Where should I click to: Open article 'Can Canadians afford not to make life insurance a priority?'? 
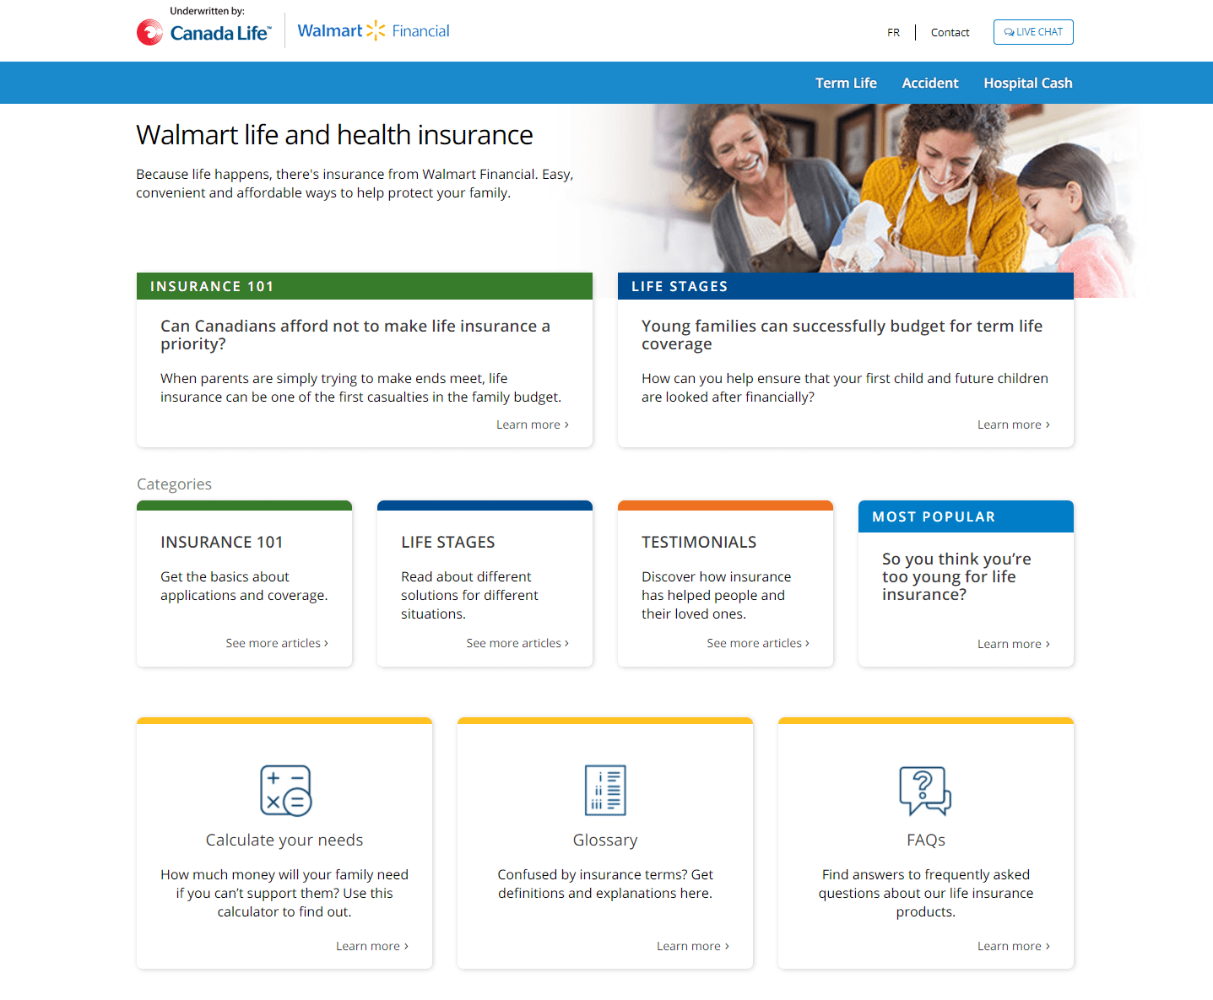(355, 335)
